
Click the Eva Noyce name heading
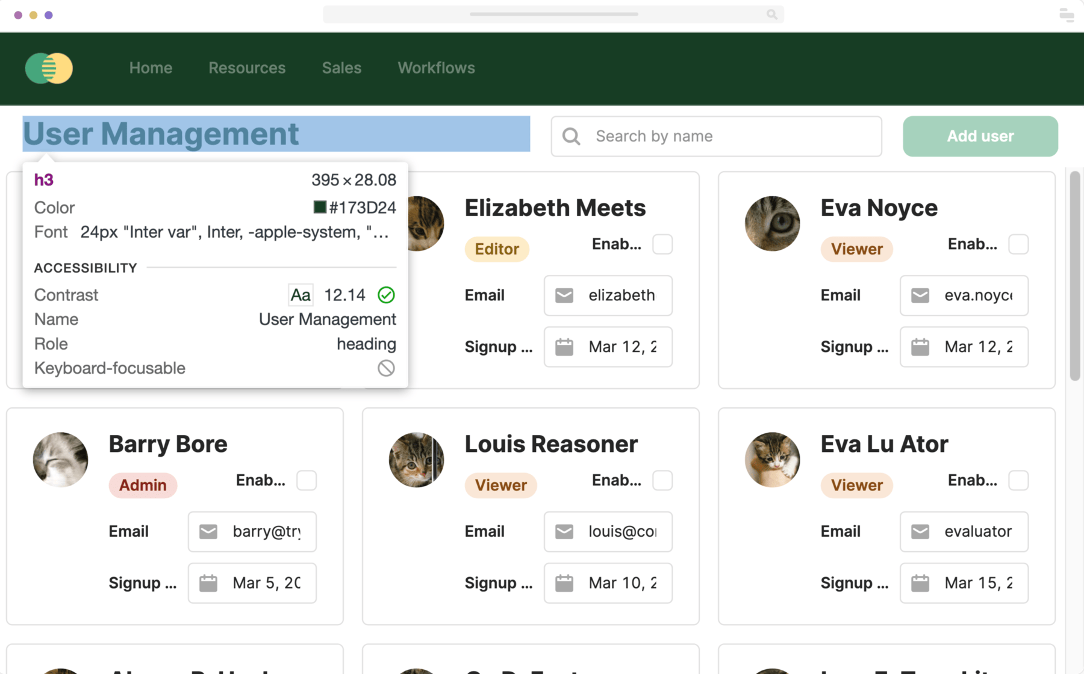point(879,208)
